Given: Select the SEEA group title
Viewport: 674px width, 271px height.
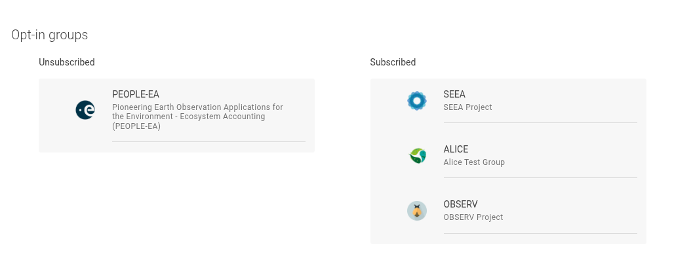Looking at the screenshot, I should pyautogui.click(x=454, y=94).
